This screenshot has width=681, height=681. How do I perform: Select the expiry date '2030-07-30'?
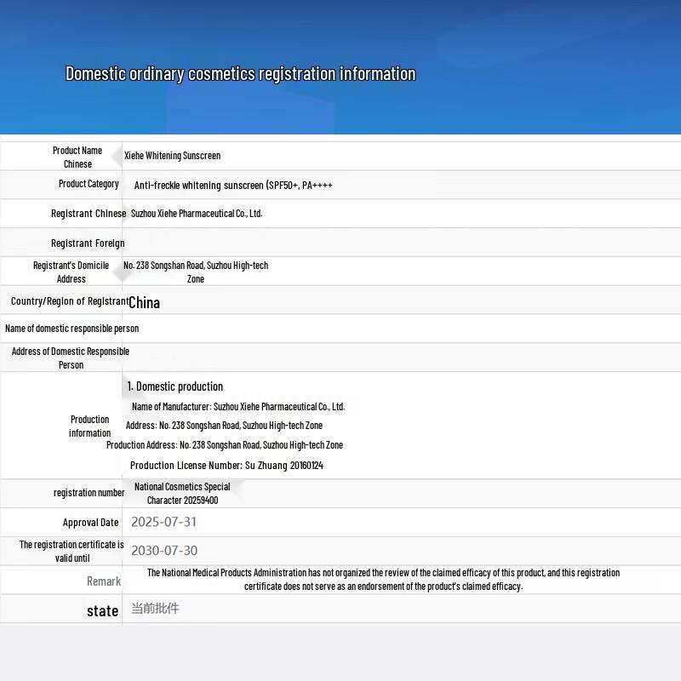click(164, 551)
